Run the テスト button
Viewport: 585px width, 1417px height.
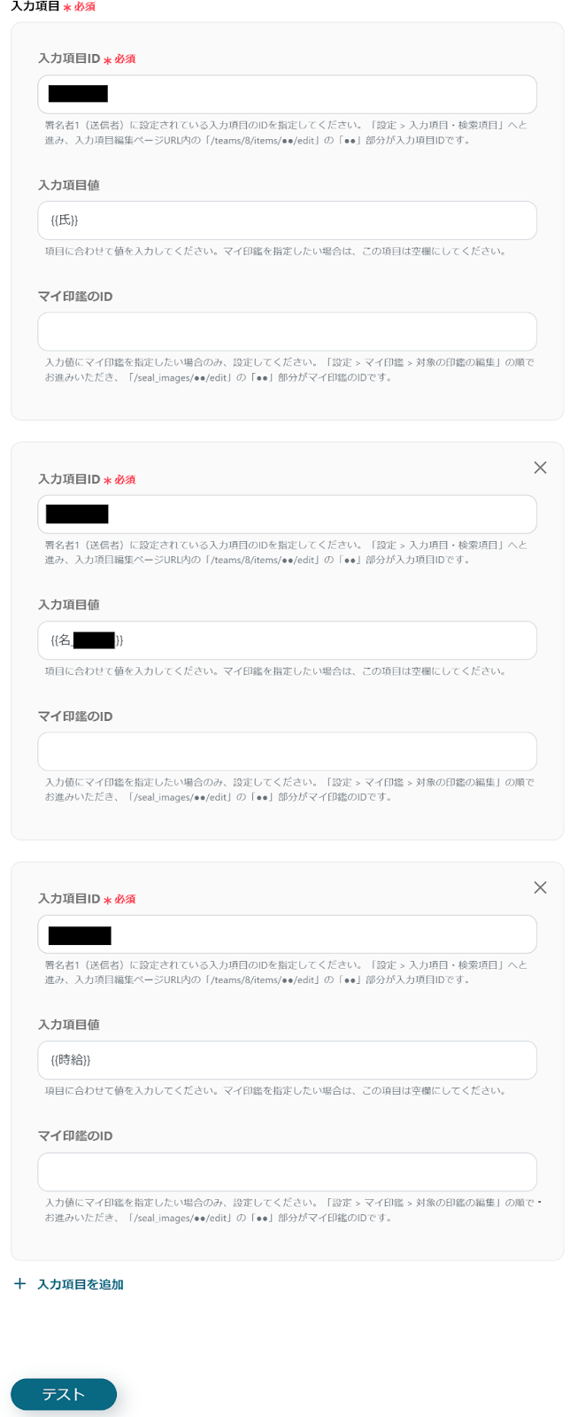64,1394
